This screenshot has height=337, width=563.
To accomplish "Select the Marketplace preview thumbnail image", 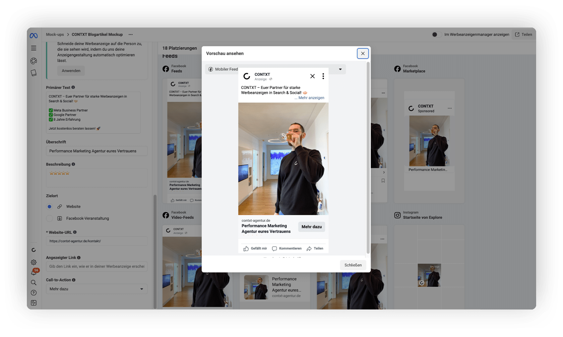I will tap(429, 141).
